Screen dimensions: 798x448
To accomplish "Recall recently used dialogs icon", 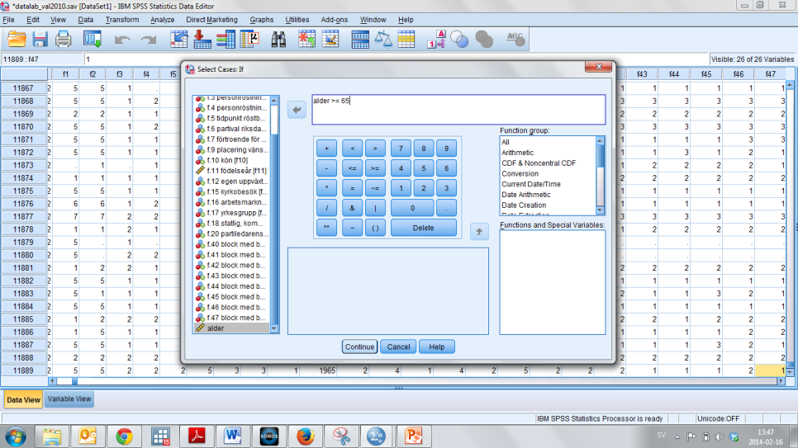I will click(93, 39).
